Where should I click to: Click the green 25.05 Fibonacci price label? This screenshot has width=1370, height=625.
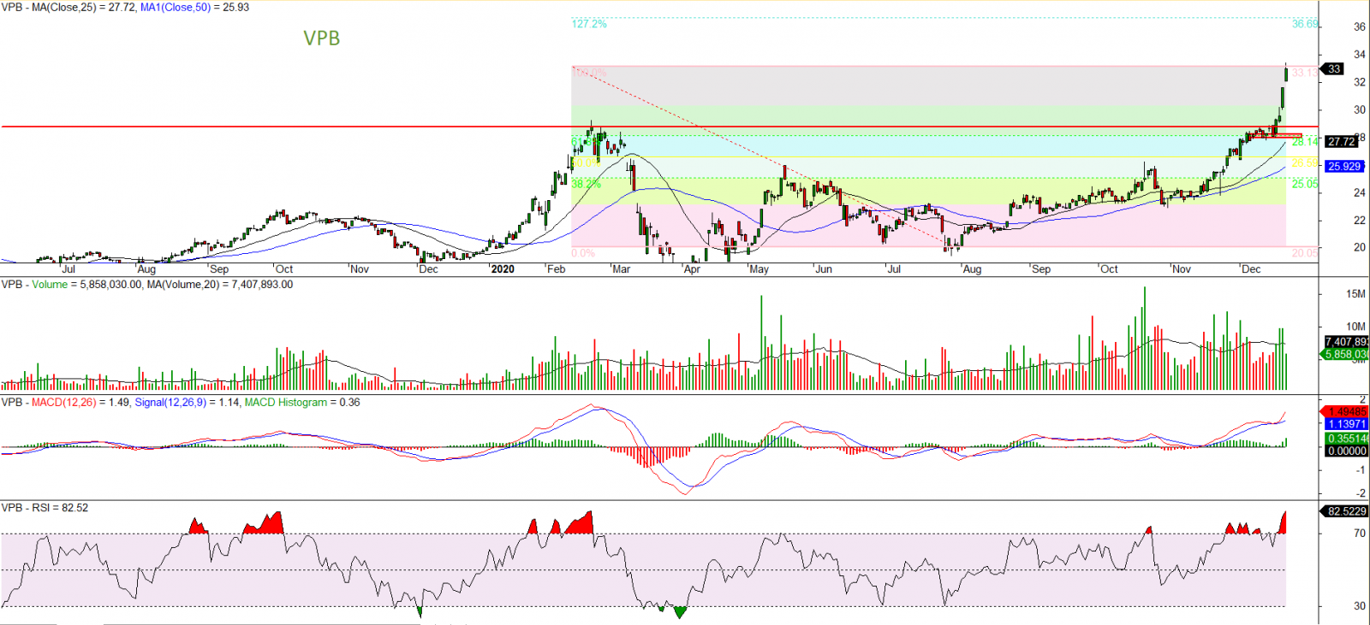coord(1305,184)
